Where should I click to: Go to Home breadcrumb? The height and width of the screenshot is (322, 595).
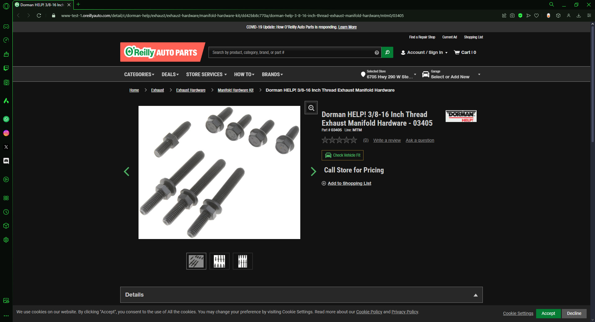134,90
